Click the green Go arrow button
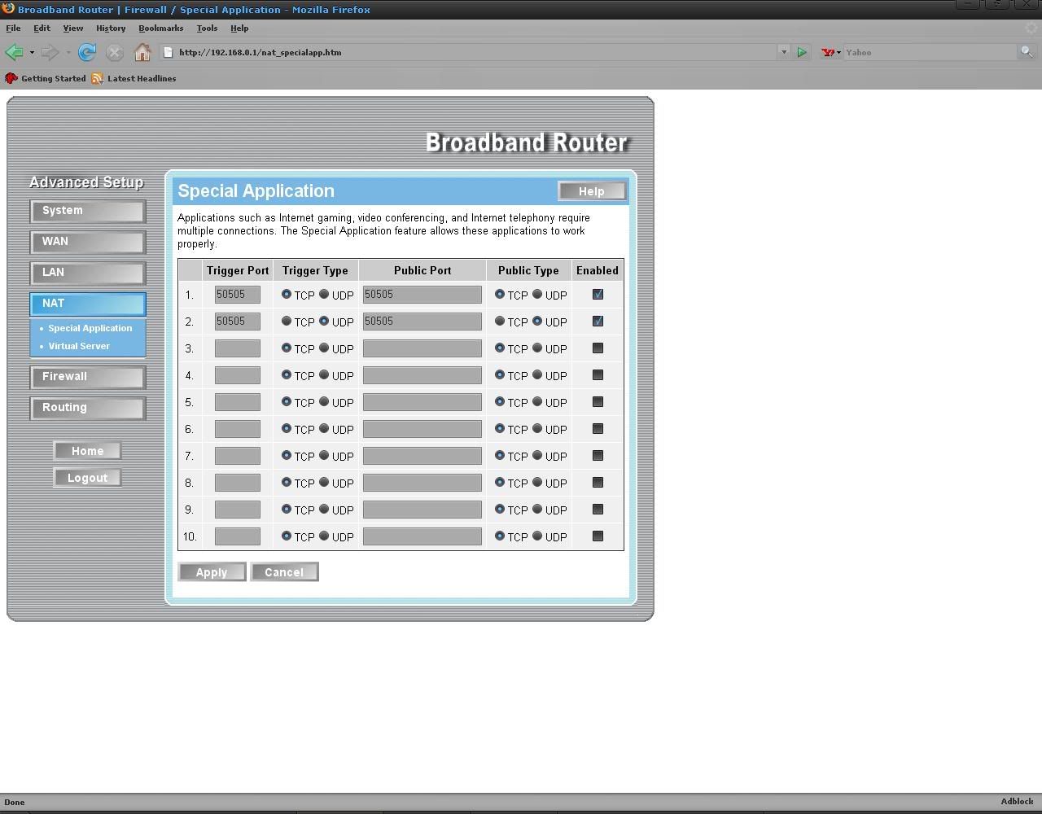Image resolution: width=1042 pixels, height=814 pixels. pyautogui.click(x=802, y=53)
